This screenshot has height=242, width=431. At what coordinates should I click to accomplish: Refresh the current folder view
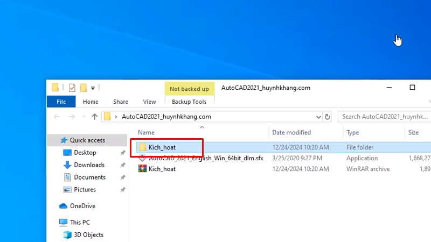click(x=327, y=116)
